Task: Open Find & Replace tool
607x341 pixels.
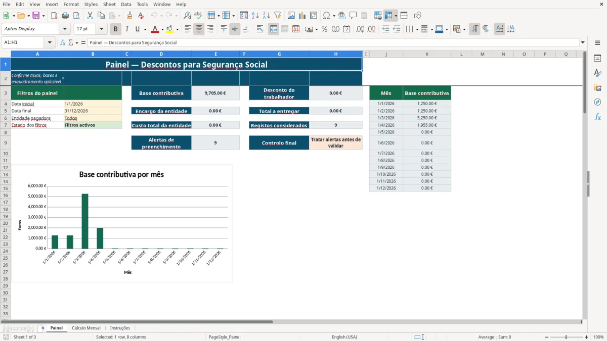Action: click(187, 16)
